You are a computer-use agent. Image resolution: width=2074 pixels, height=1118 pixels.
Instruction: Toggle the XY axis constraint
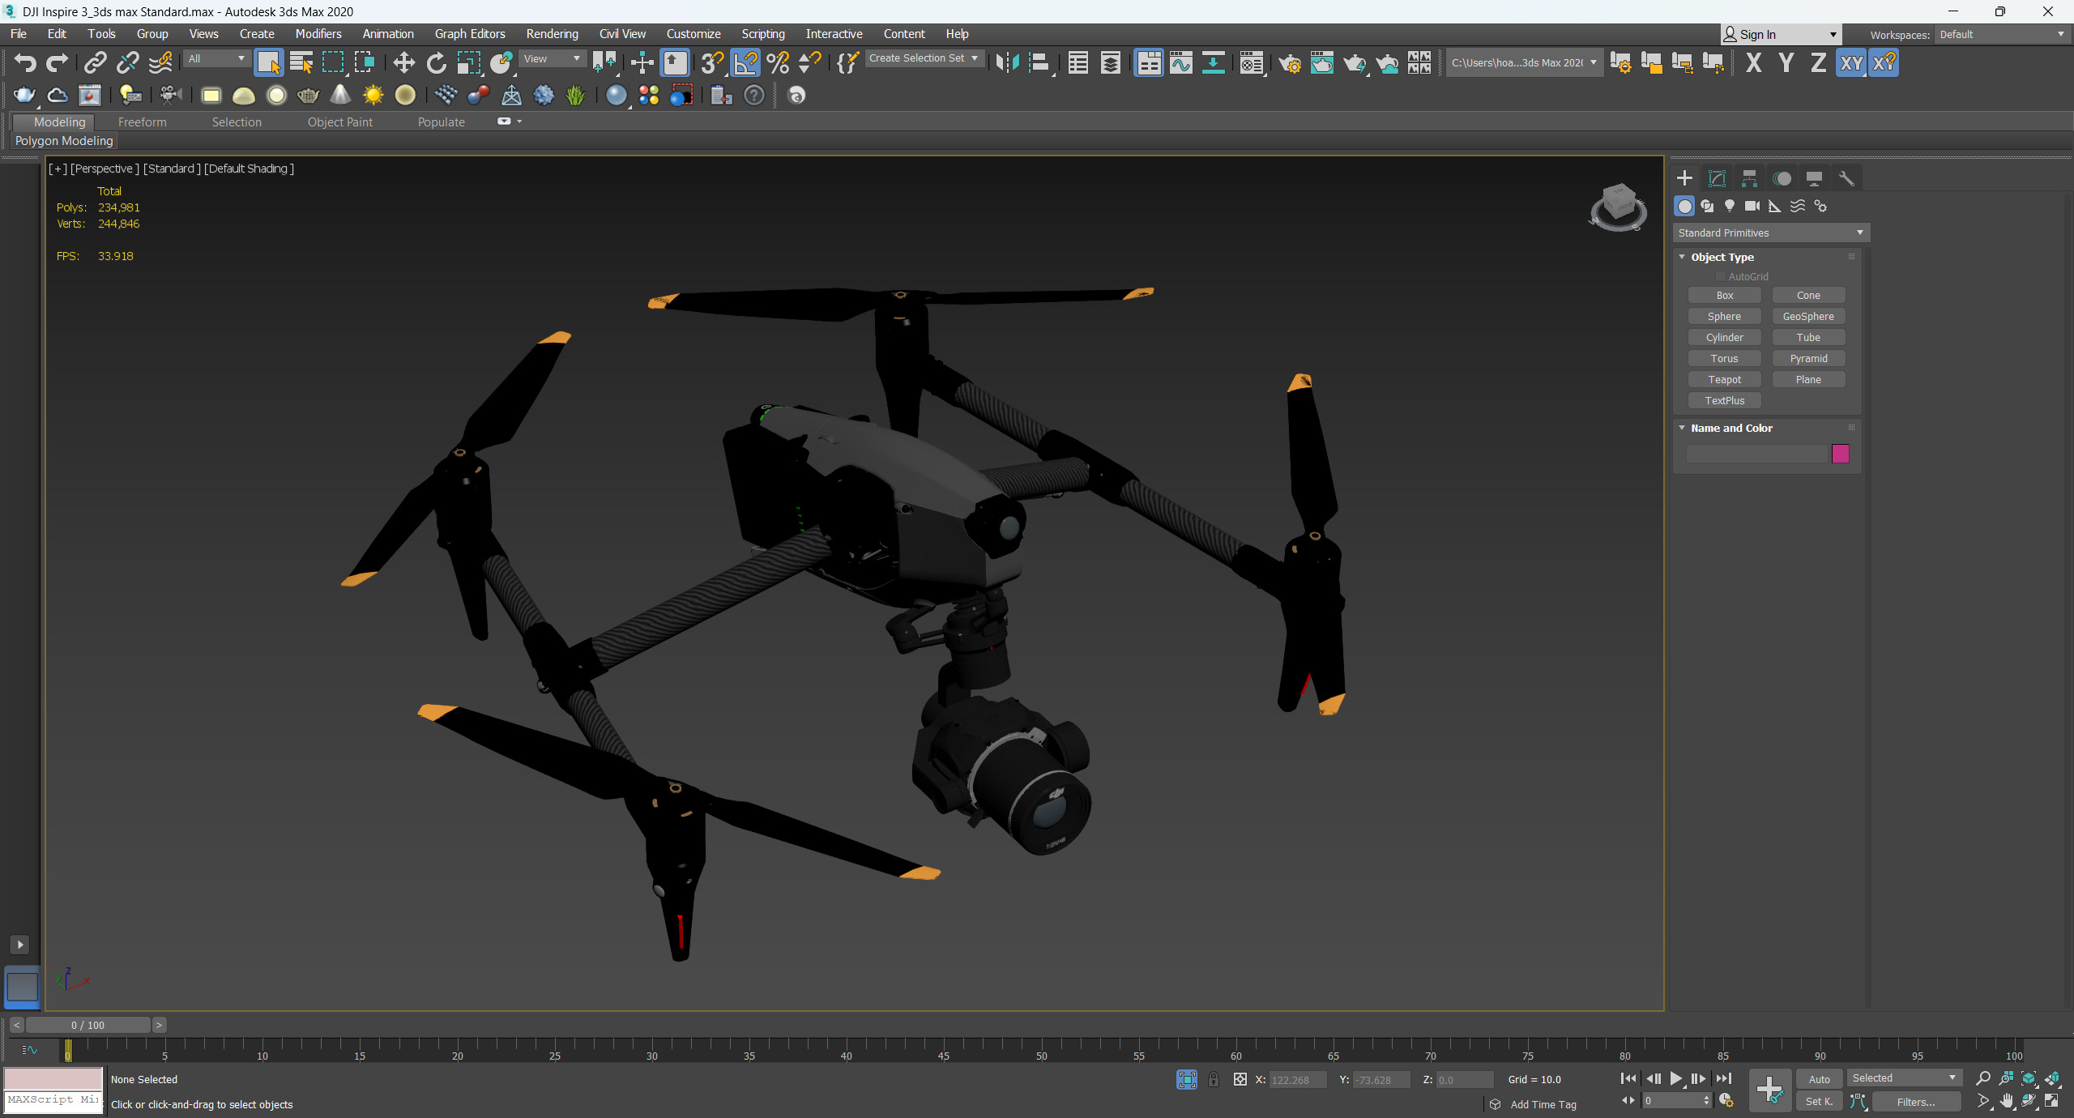(1851, 62)
